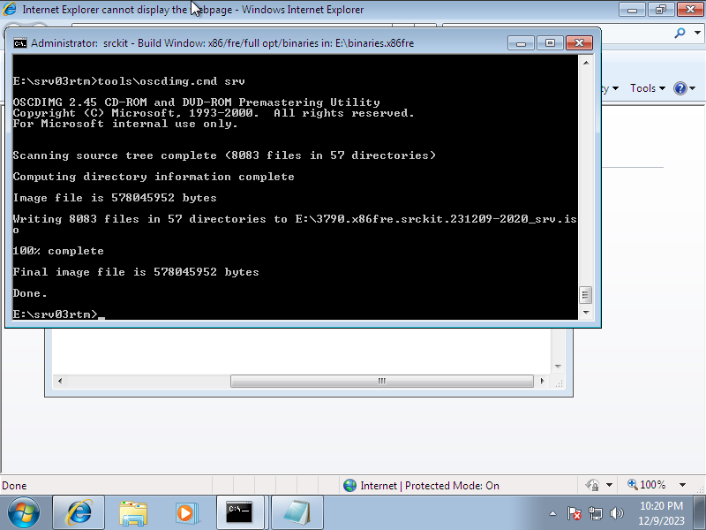The image size is (706, 530).
Task: Open the search provider dropdown arrow
Action: click(697, 33)
